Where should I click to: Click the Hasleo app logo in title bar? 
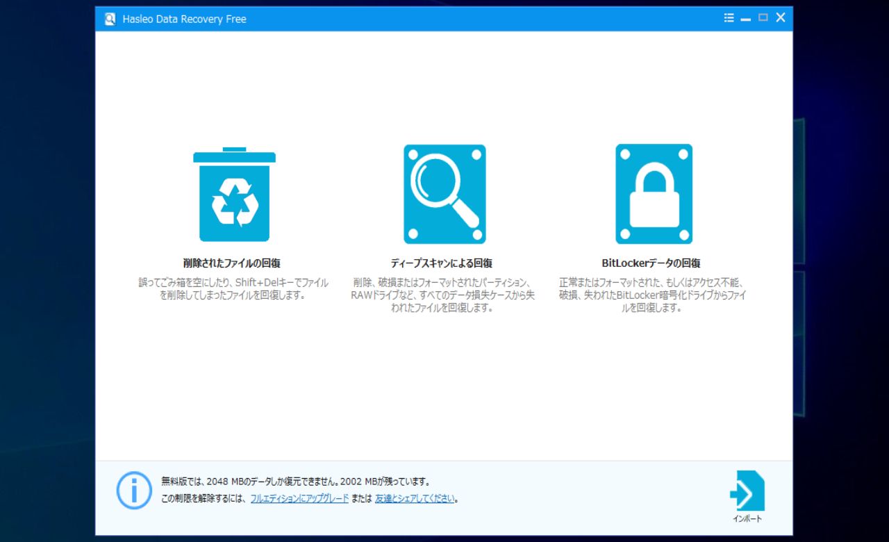110,19
